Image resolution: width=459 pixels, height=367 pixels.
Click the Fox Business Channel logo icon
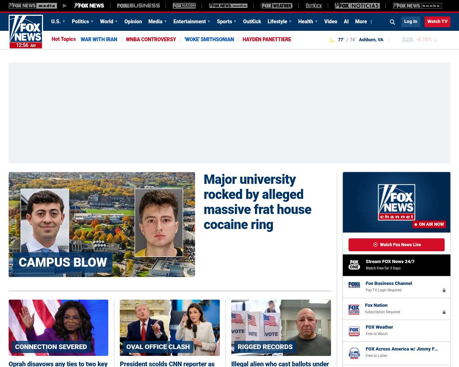coord(354,285)
